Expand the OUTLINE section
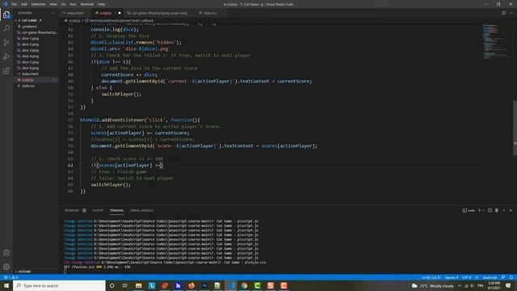 coord(23,272)
